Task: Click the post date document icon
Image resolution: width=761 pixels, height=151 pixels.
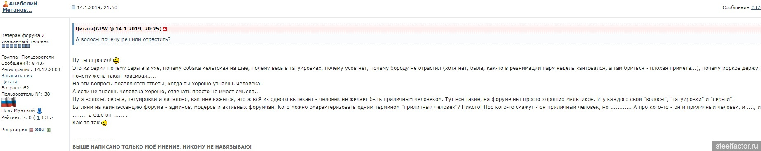Action: point(74,7)
